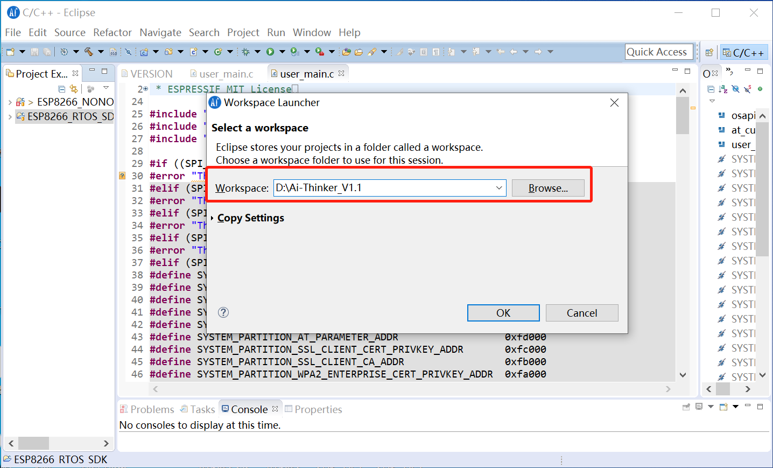Click the New C/C++ Source Folder icon
773x468 pixels.
[x=169, y=52]
